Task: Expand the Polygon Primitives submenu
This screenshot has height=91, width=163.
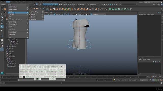Action: pyautogui.click(x=18, y=8)
